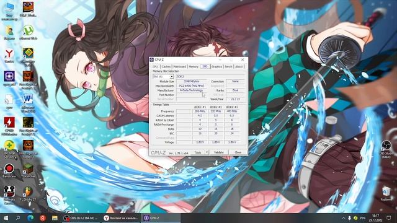Switch to the OBS taskbar window

pyautogui.click(x=81, y=218)
